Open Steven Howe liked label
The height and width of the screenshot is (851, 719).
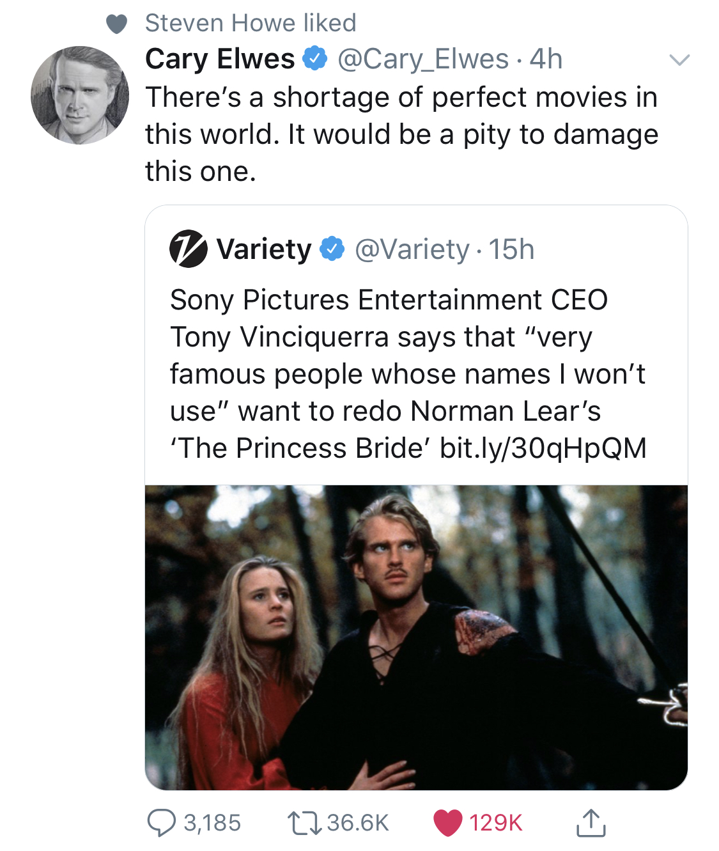tap(251, 23)
